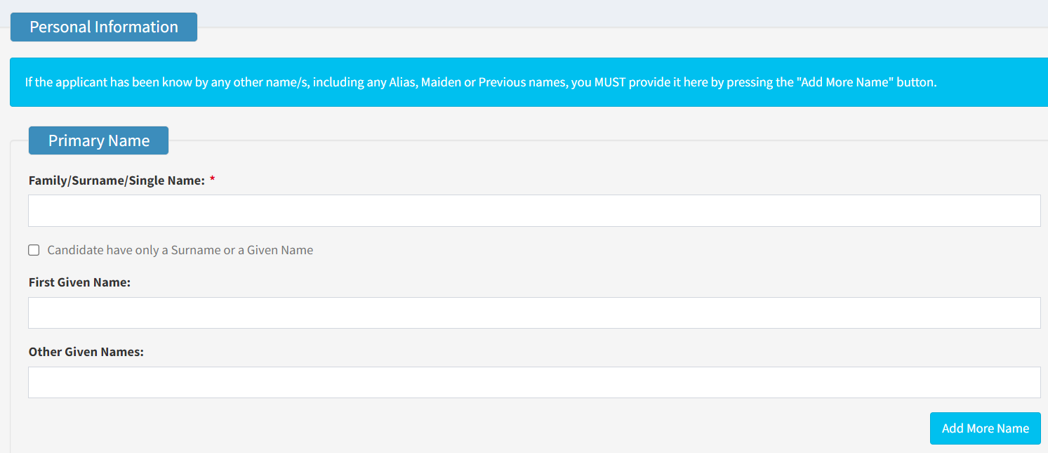Focus the First Given Name field
The height and width of the screenshot is (453, 1048).
tap(534, 313)
